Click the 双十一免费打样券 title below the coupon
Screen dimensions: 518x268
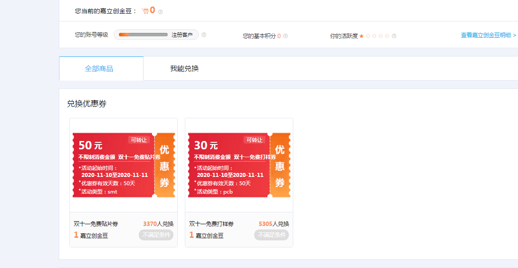[x=211, y=224]
